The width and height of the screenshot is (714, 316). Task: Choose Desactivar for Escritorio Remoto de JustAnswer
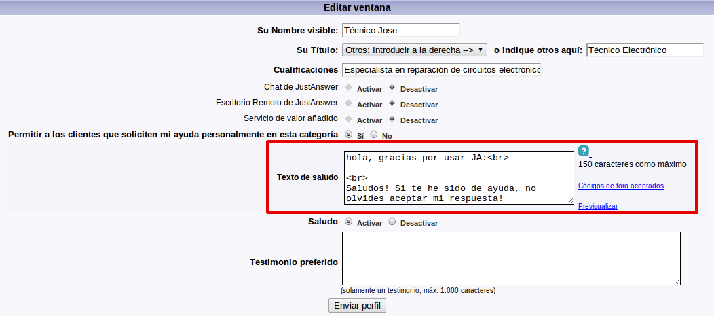[392, 103]
